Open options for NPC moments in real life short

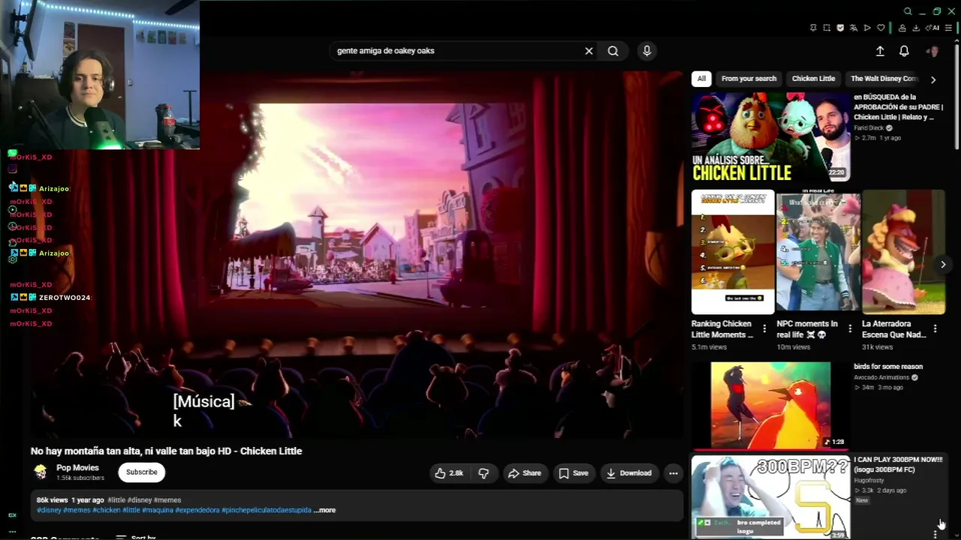click(x=850, y=328)
